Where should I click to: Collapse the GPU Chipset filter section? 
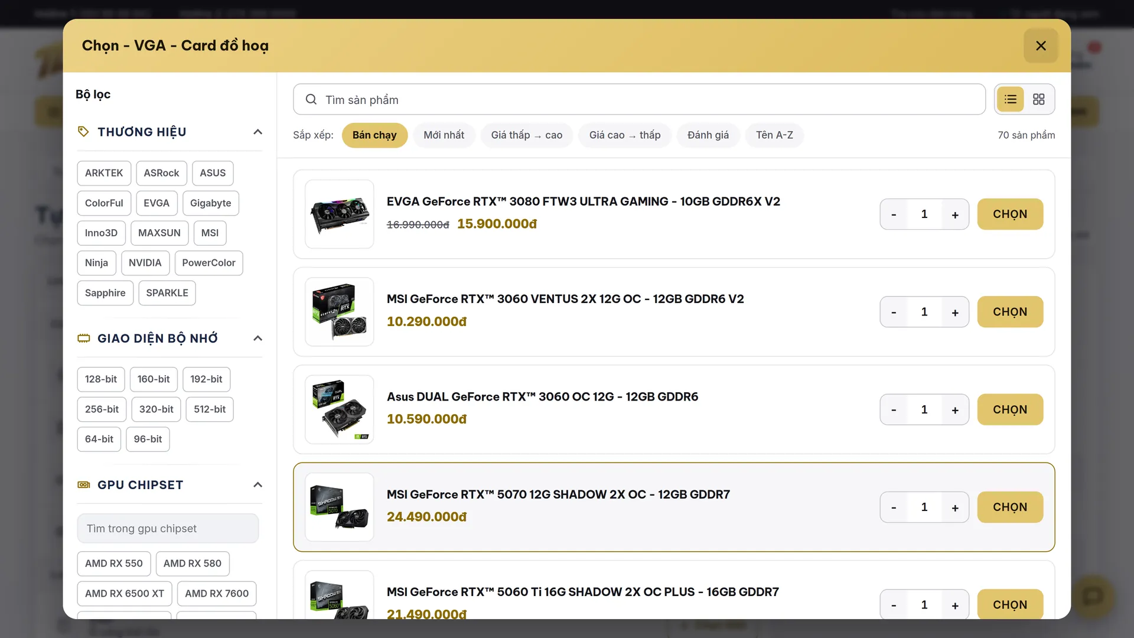coord(258,485)
